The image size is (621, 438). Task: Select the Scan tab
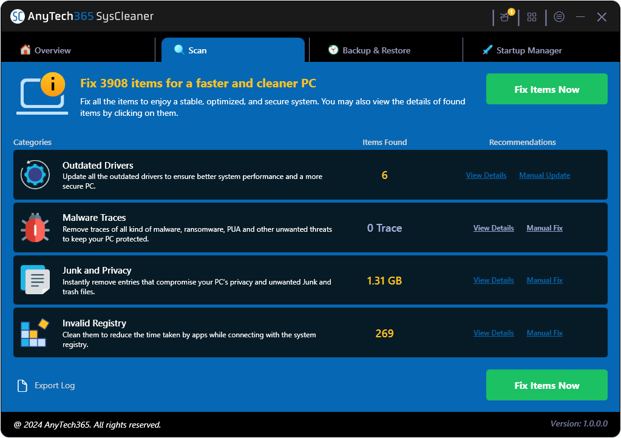coord(196,50)
